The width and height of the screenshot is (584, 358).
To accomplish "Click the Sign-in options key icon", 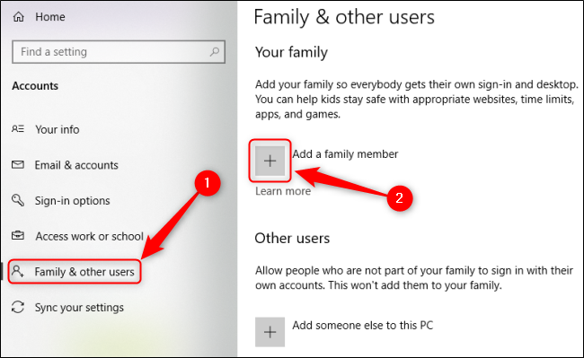I will [18, 200].
